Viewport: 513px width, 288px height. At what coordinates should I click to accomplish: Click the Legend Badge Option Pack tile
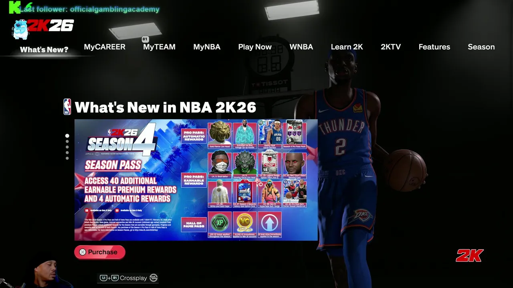(x=270, y=165)
